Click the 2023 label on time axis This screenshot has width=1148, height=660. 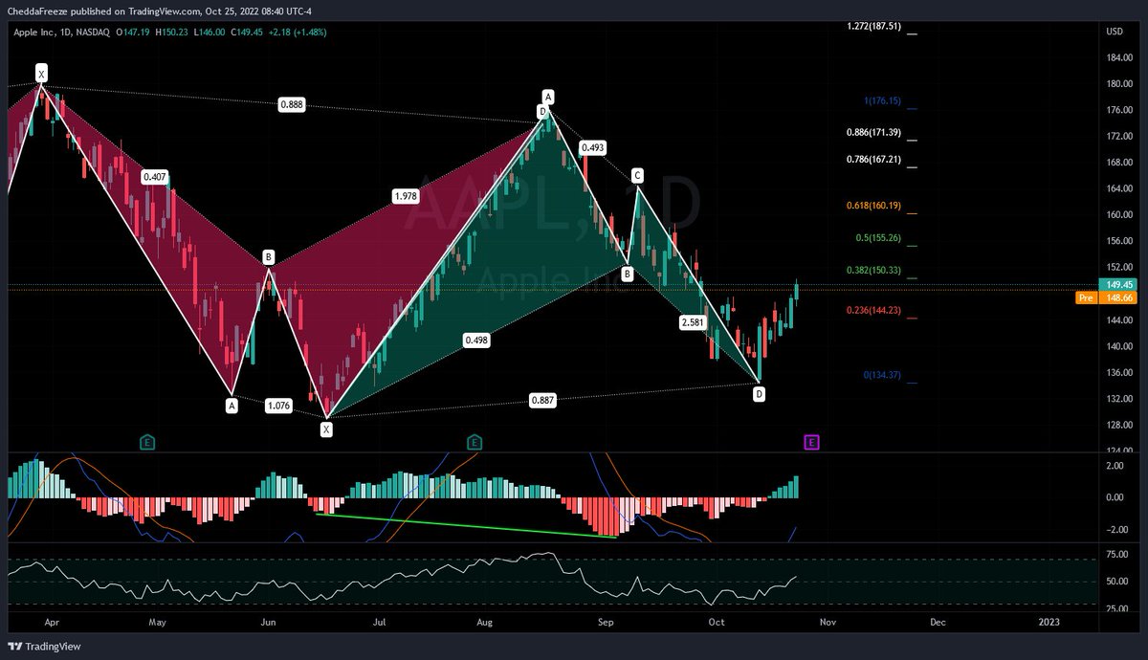click(1049, 622)
